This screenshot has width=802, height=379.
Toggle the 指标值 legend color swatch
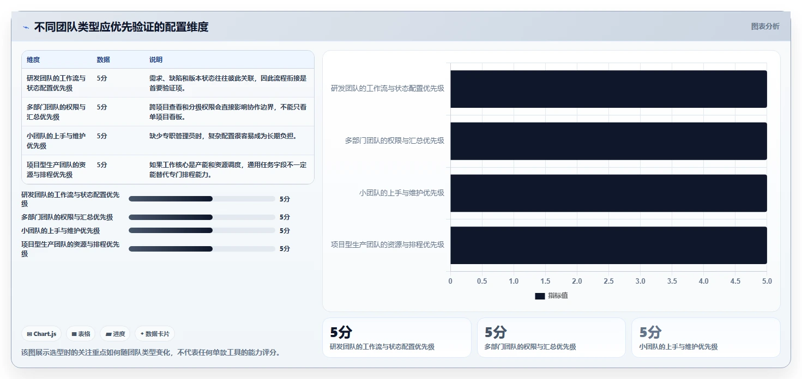[540, 296]
